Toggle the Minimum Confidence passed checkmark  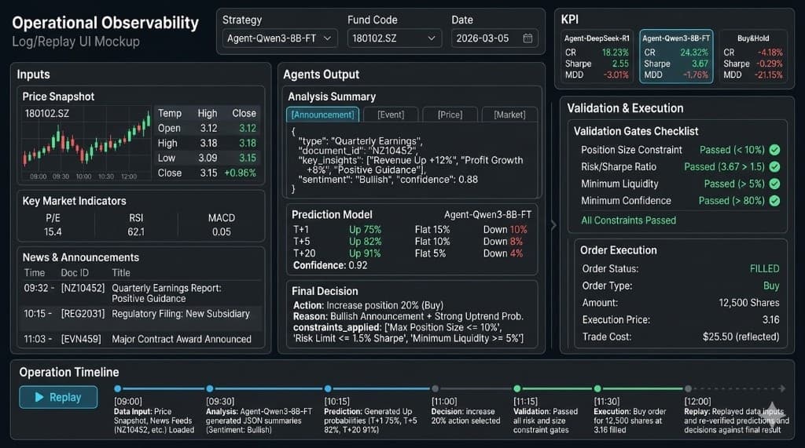[774, 201]
